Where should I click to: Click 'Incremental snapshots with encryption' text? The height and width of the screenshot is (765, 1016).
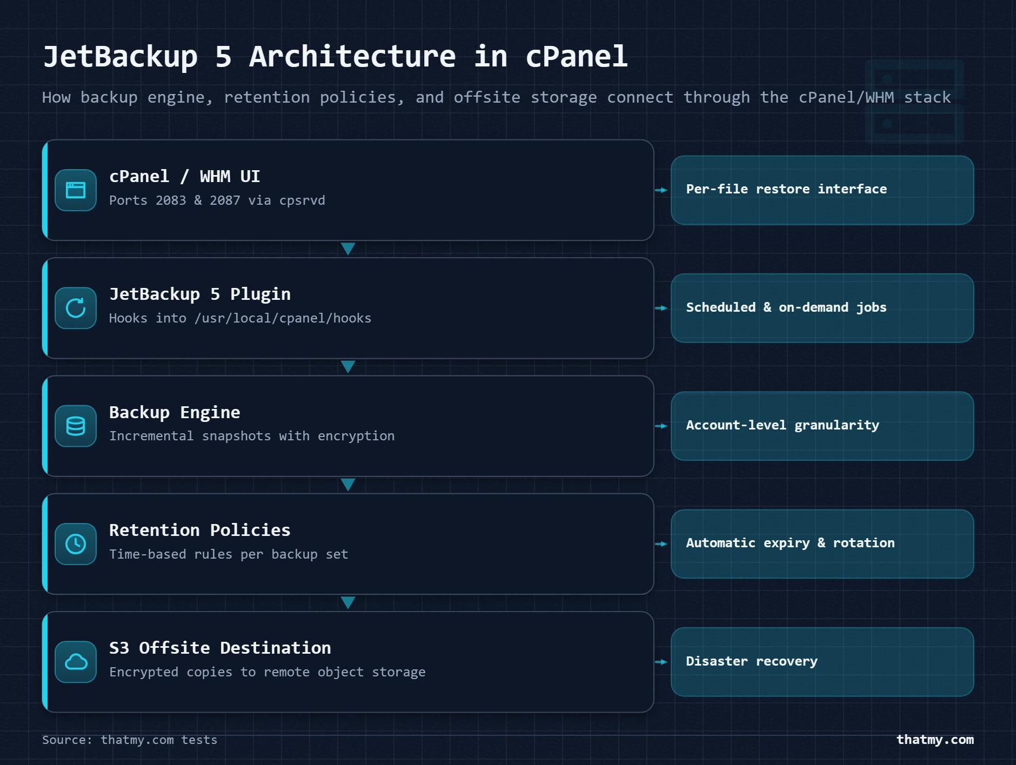[252, 436]
